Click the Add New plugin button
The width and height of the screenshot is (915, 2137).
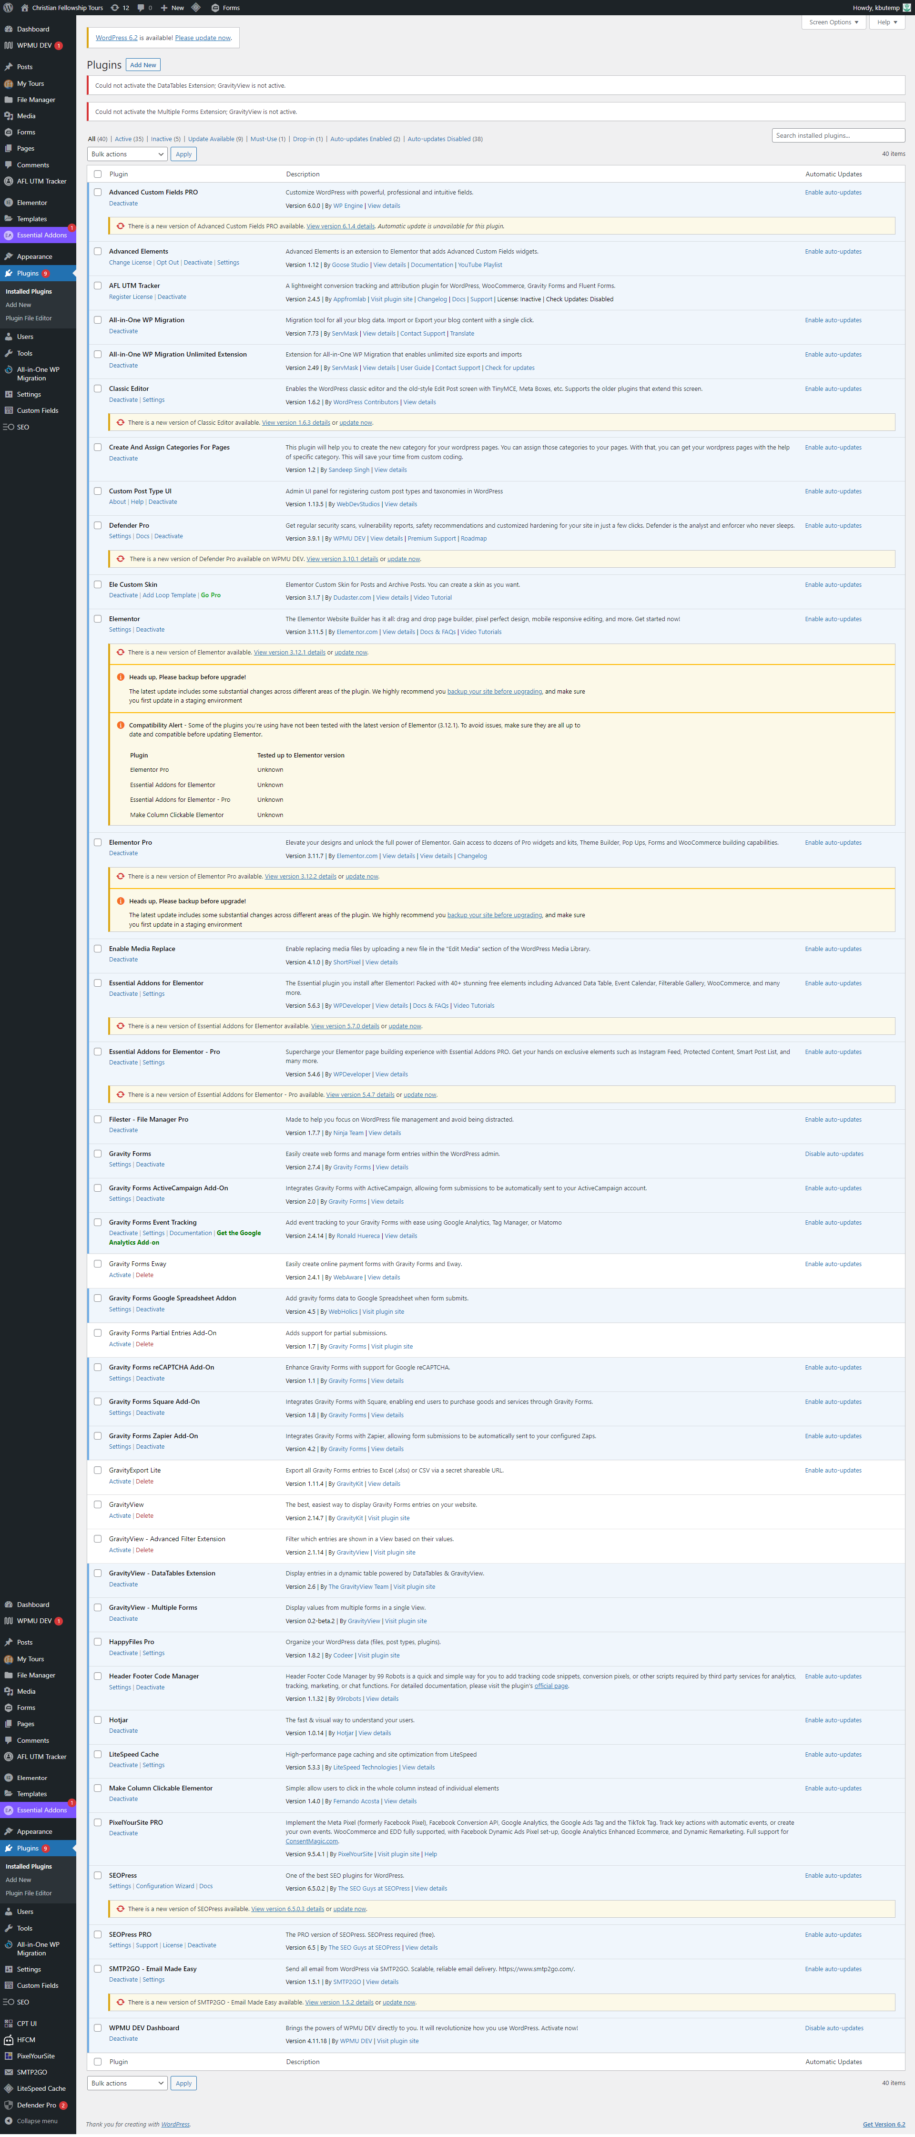[142, 65]
